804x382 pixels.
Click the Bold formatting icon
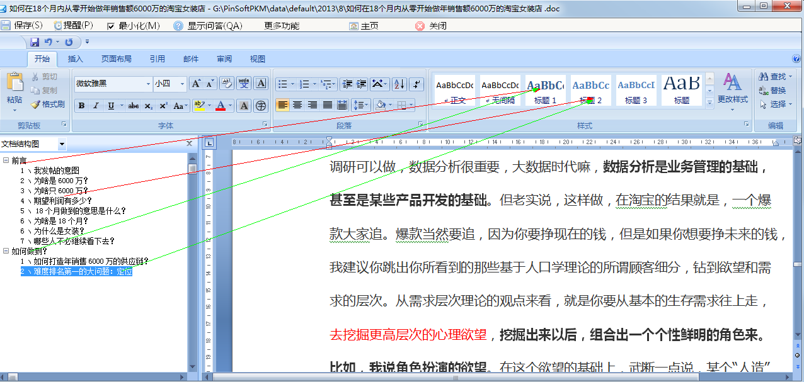point(81,106)
